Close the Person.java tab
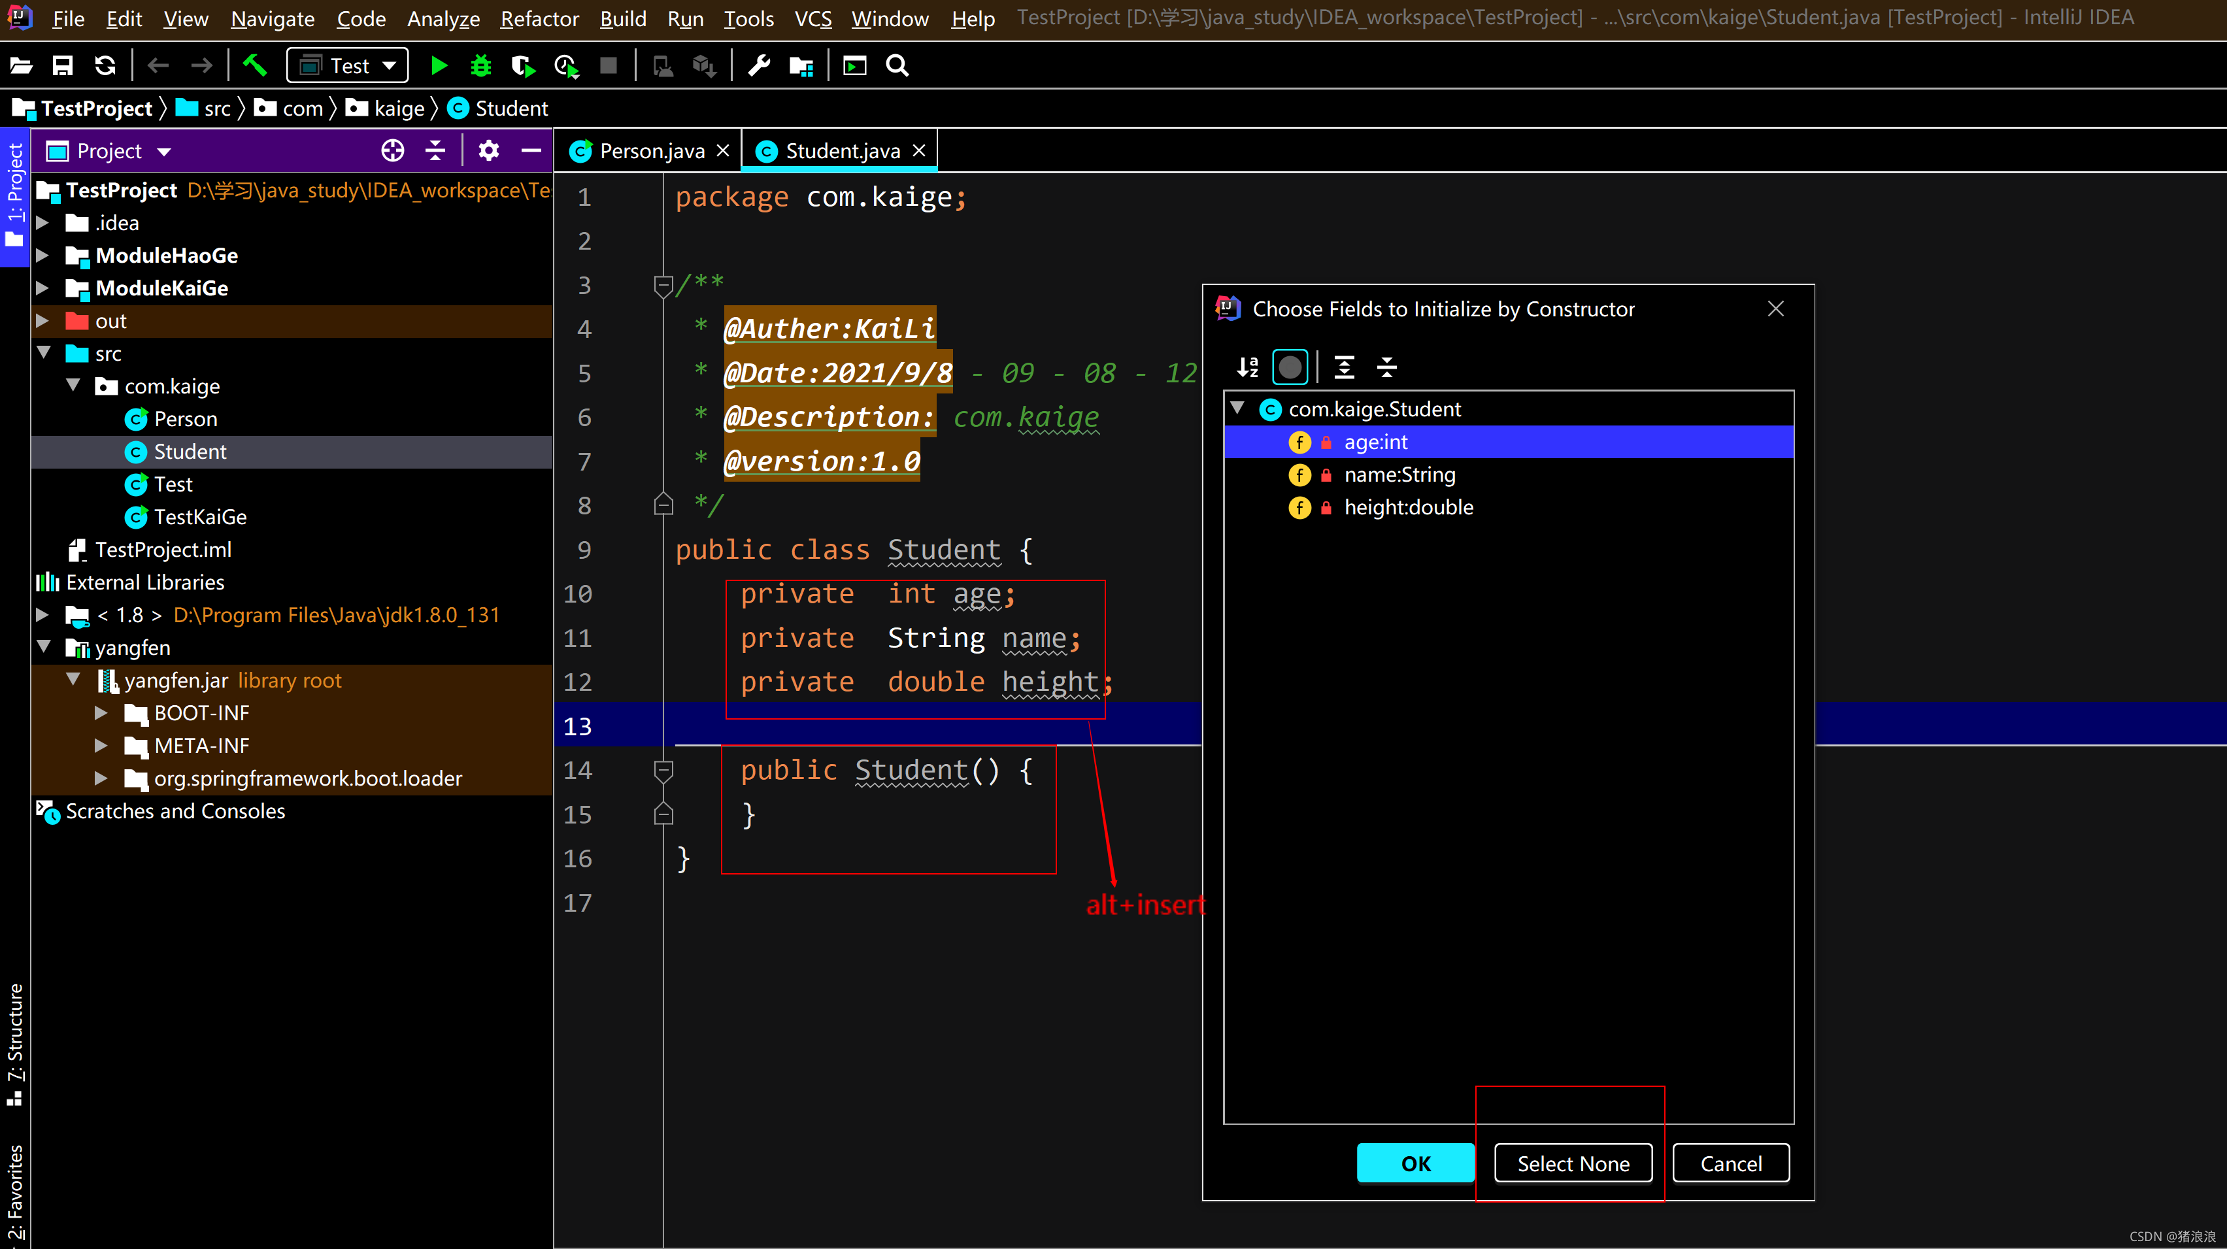 click(x=723, y=151)
